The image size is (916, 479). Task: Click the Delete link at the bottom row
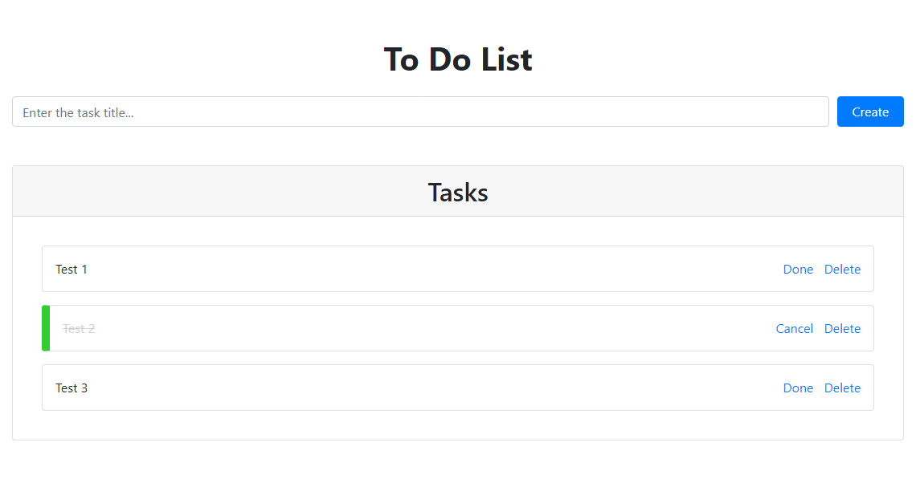click(842, 388)
